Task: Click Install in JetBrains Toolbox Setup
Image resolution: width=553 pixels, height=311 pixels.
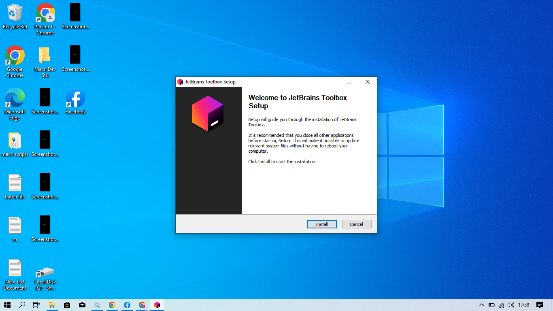Action: click(x=322, y=224)
